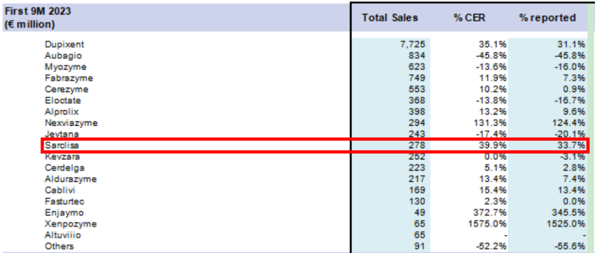Select the highlighted Sarclisa product name
596x253 pixels.
click(x=61, y=146)
